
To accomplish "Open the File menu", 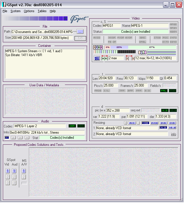I will click(x=5, y=11).
